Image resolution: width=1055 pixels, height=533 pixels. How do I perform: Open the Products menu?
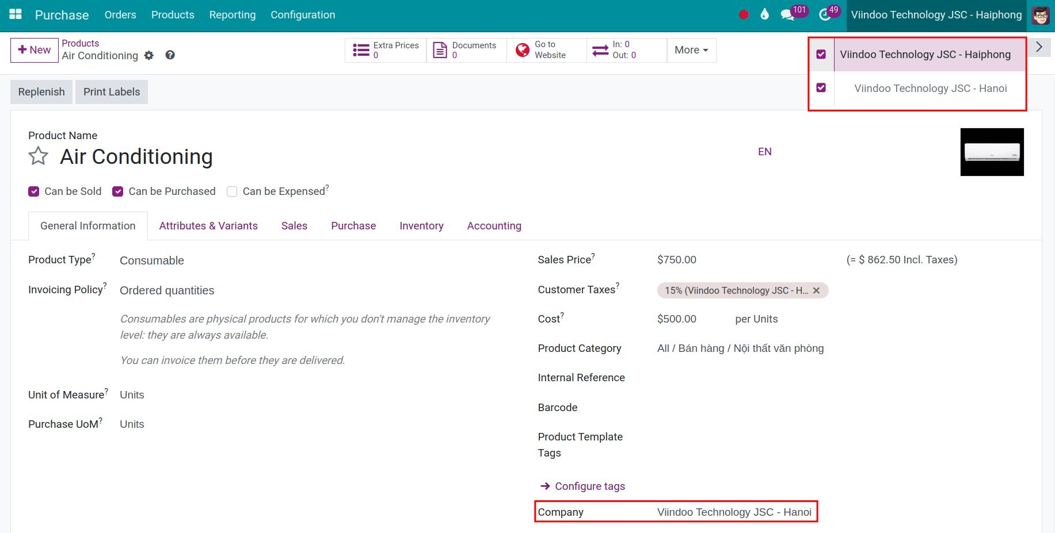coord(173,15)
